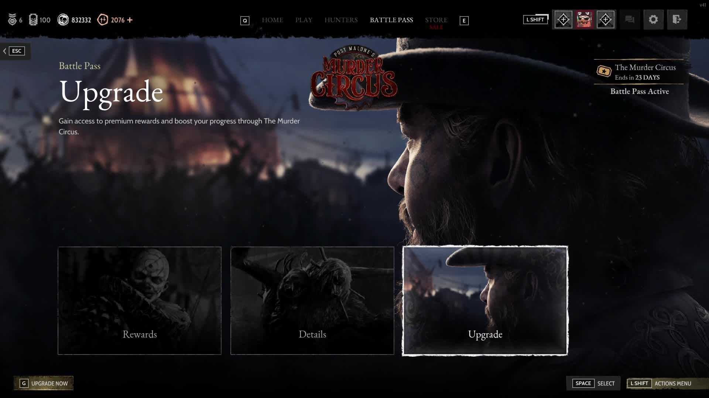Image resolution: width=709 pixels, height=398 pixels.
Task: Invite a teammate into the left party slot
Action: pos(563,20)
